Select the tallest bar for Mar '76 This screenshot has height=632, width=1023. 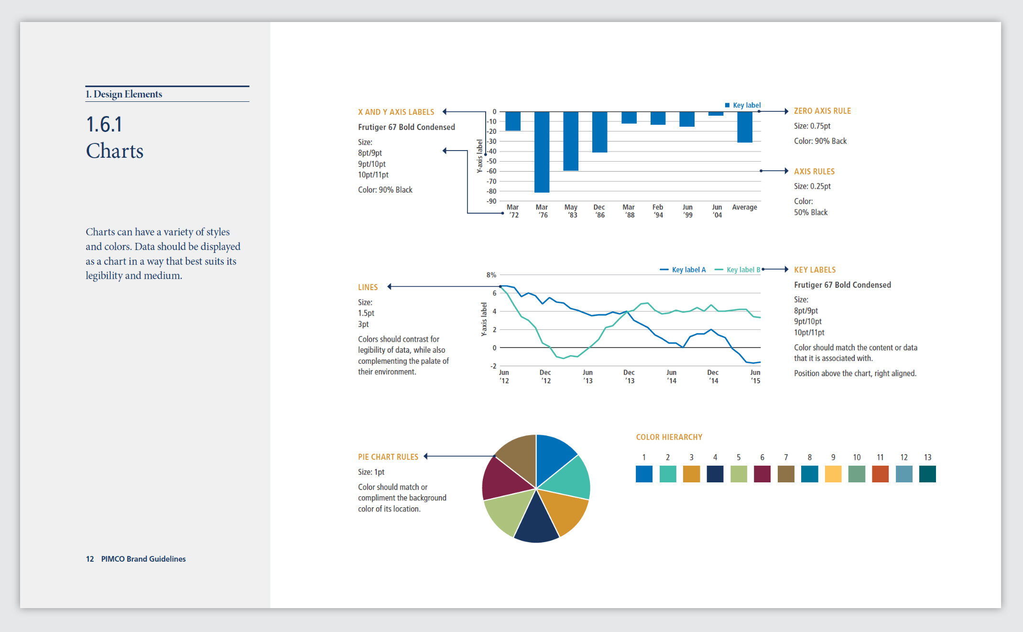tap(542, 152)
